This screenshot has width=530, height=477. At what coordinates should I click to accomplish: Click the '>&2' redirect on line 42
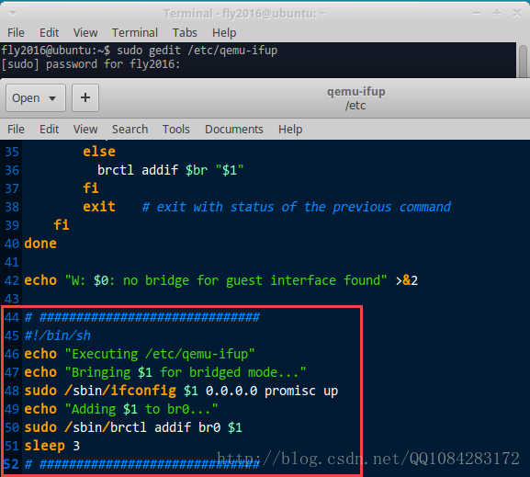[x=407, y=280]
